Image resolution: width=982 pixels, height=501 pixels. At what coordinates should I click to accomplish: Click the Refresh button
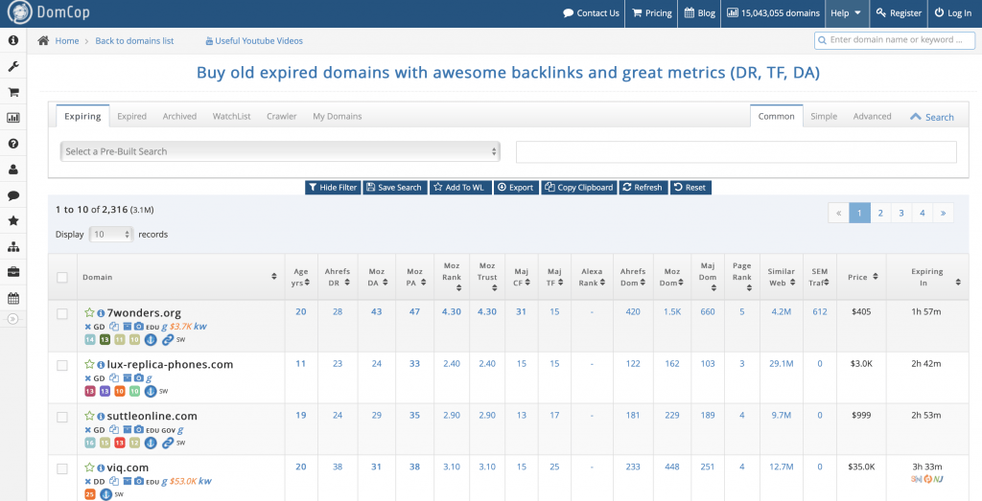point(643,188)
